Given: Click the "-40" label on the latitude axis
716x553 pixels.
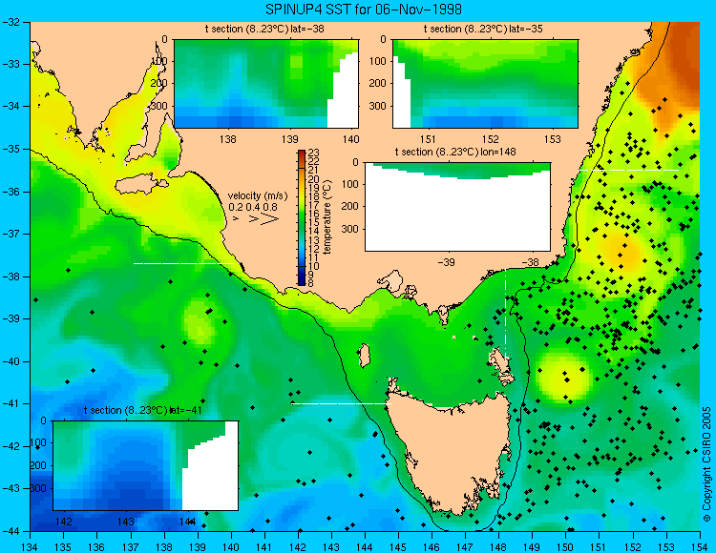Looking at the screenshot, I should tap(11, 361).
